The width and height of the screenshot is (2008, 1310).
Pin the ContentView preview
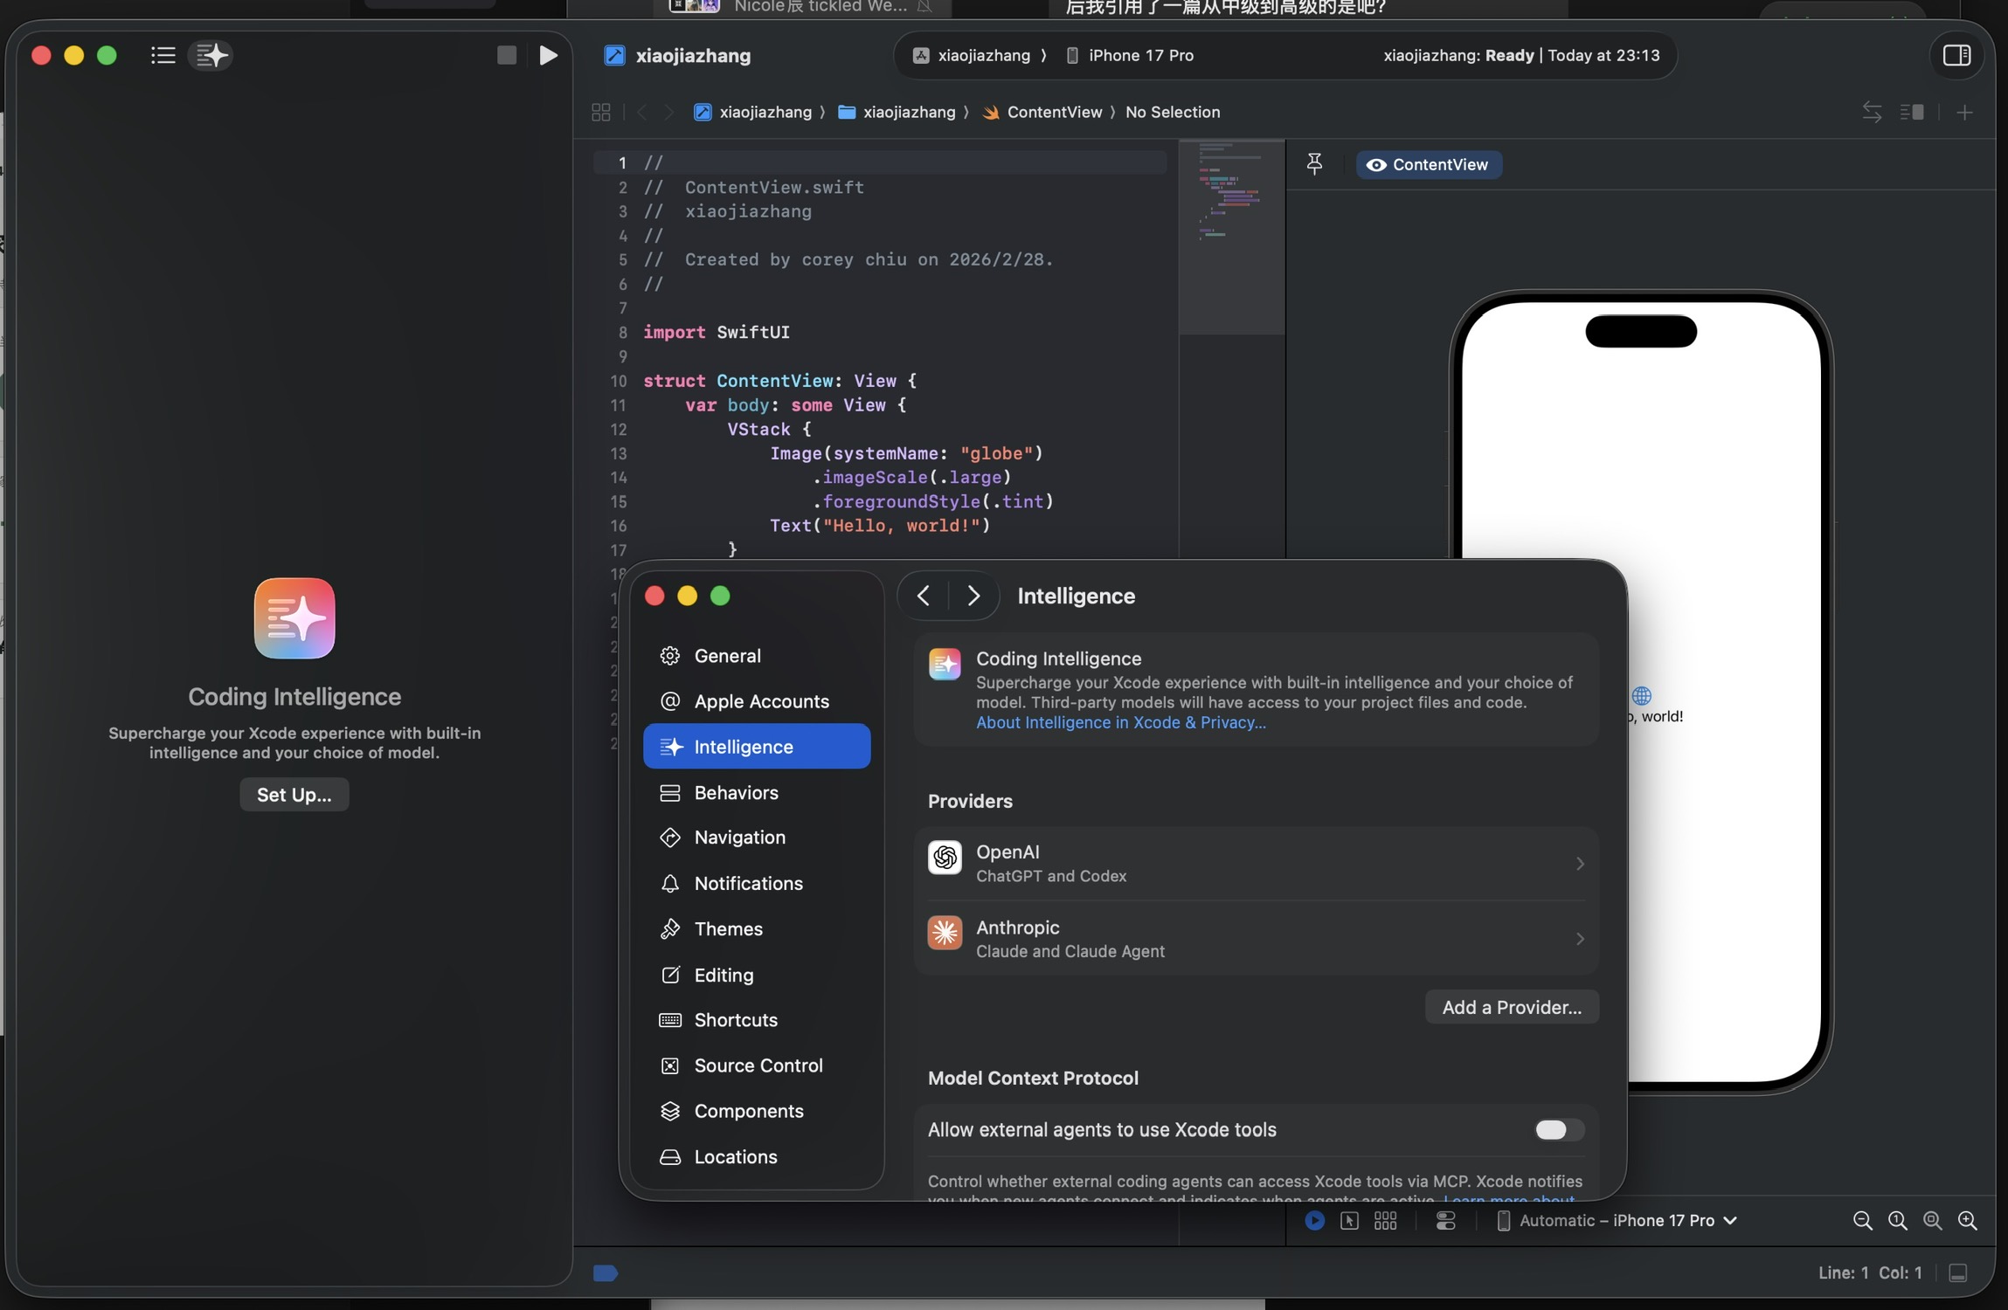tap(1314, 164)
